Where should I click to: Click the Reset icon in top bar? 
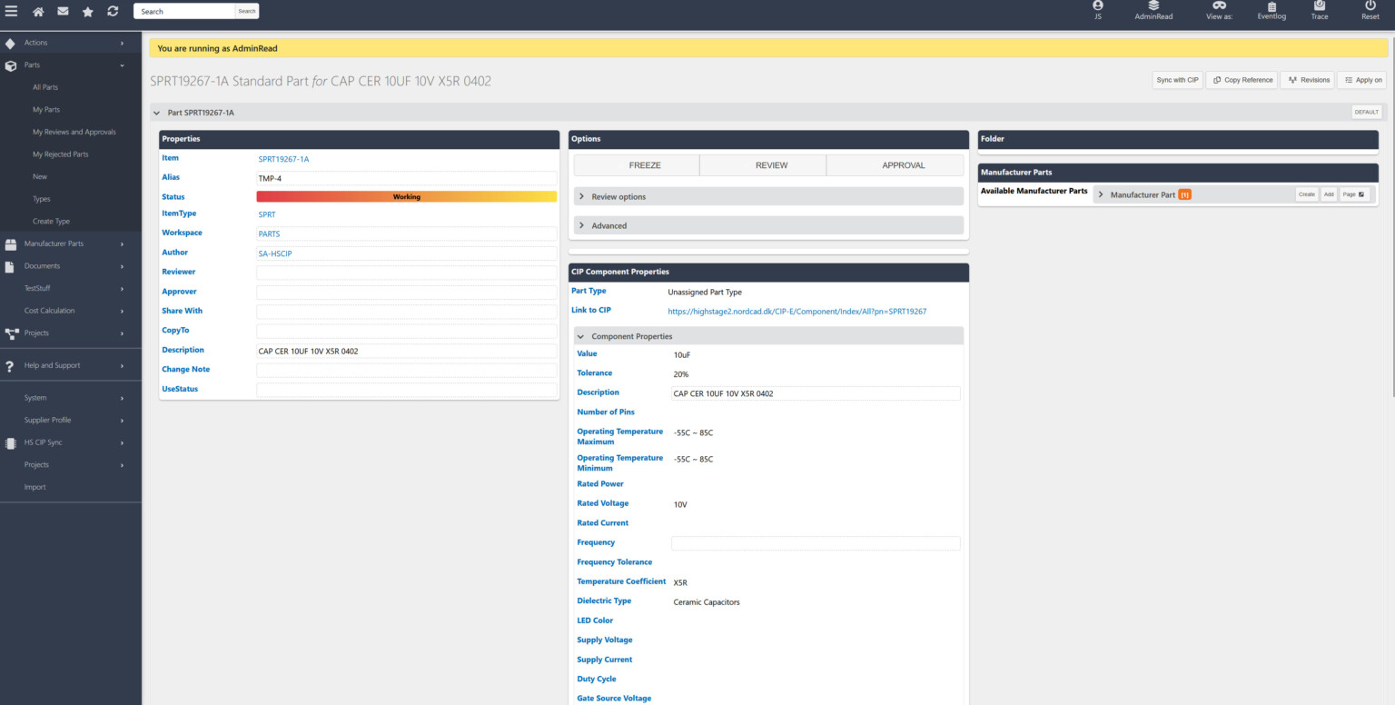1370,12
